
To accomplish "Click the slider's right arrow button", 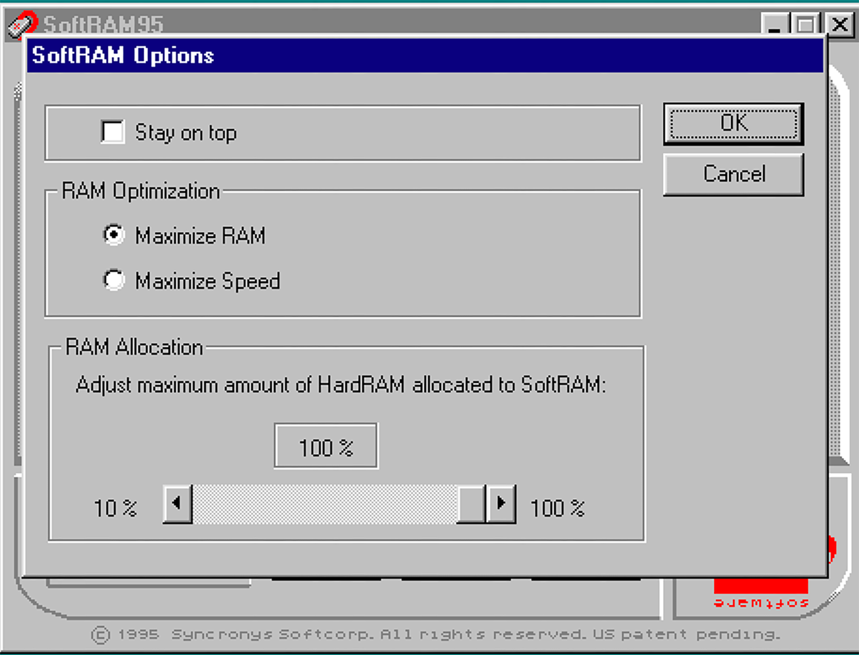I will point(501,503).
